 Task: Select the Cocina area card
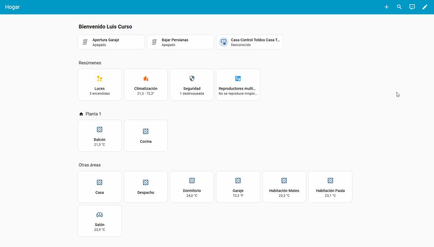click(146, 136)
